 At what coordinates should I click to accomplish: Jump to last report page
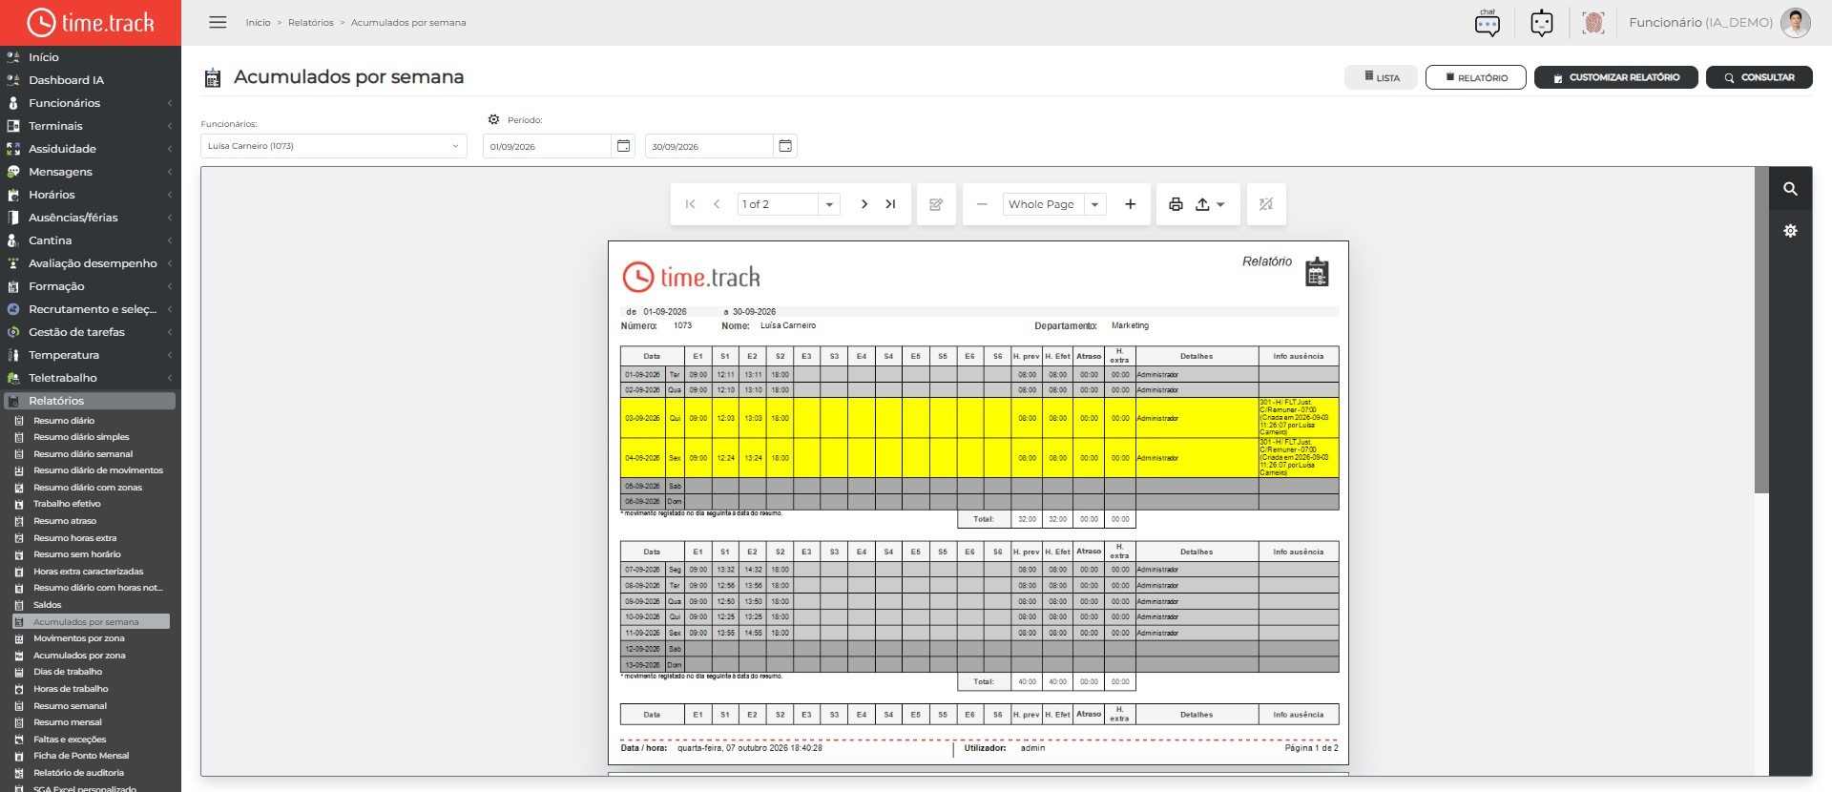[890, 204]
